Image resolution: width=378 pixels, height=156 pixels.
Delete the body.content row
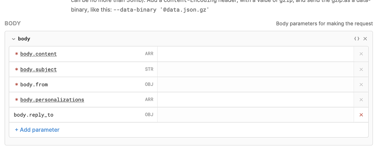[361, 54]
